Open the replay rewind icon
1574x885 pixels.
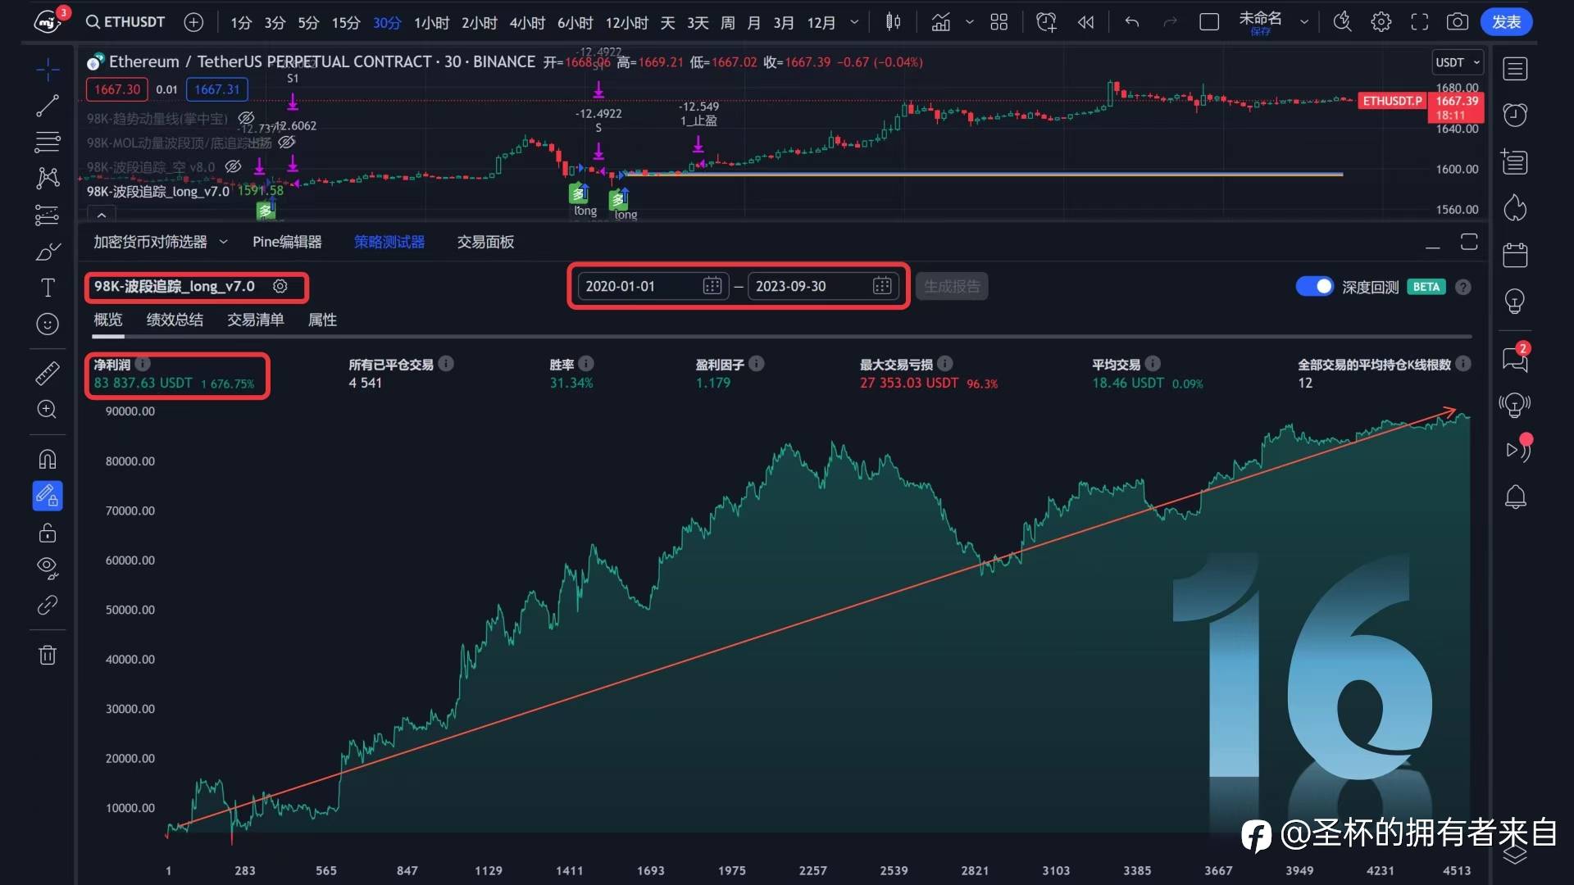(1085, 22)
